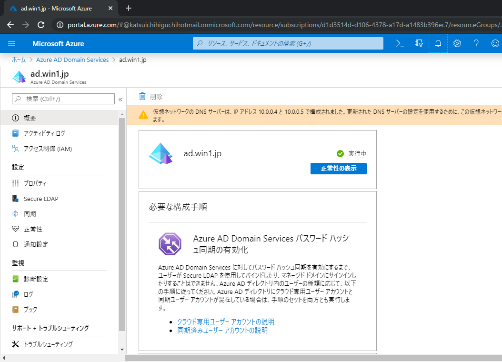Click the 正常性の表示 button
The width and height of the screenshot is (502, 362).
(339, 168)
